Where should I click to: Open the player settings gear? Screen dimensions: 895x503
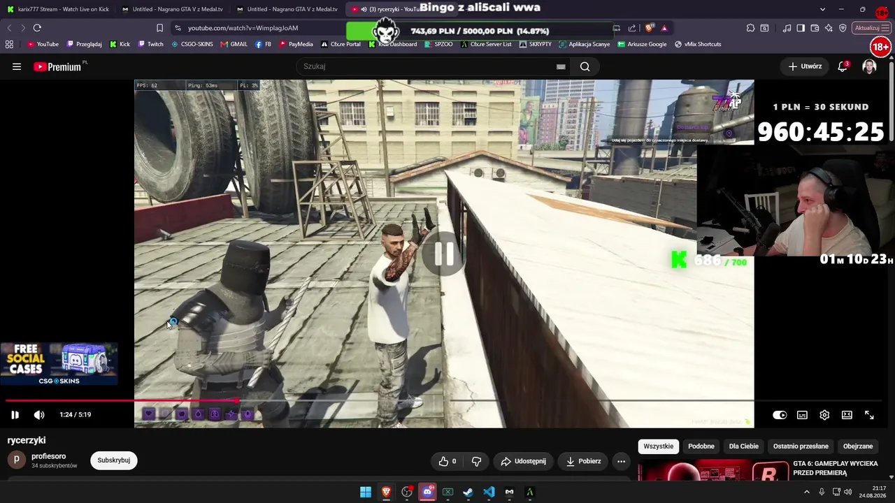[824, 415]
